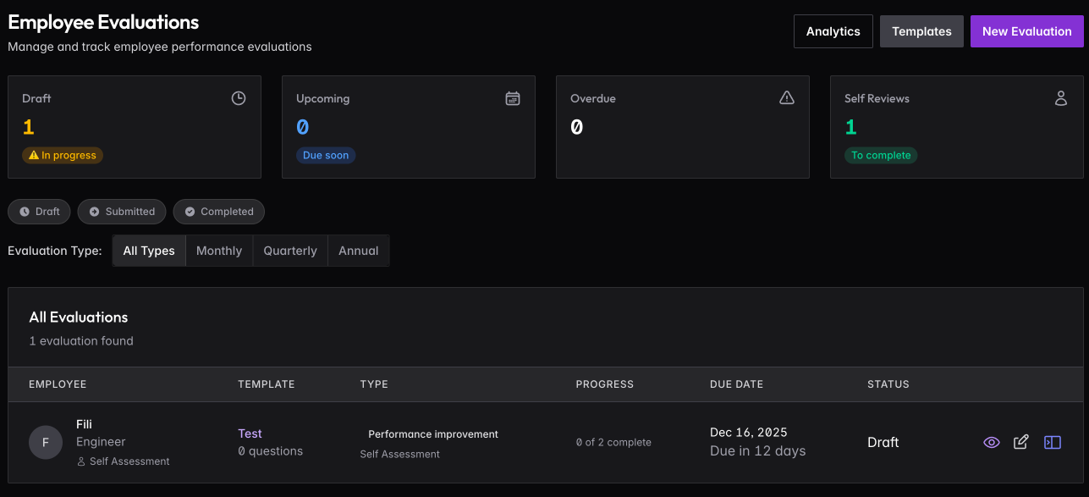
Task: Switch to the Quarterly evaluation type
Action: (290, 251)
